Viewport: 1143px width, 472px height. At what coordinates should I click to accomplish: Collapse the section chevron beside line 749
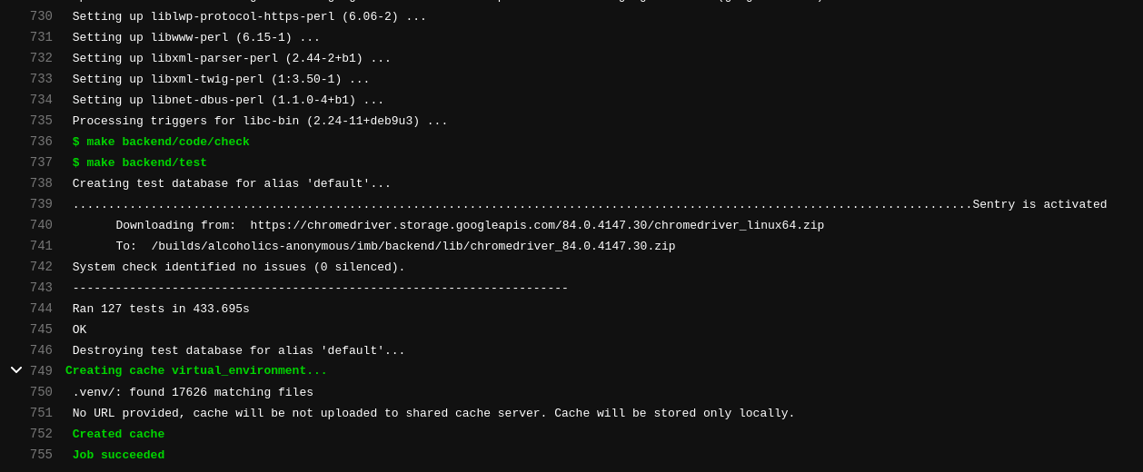point(16,370)
